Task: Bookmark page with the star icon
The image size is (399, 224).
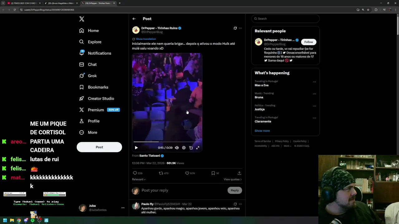Action: pyautogui.click(x=368, y=10)
